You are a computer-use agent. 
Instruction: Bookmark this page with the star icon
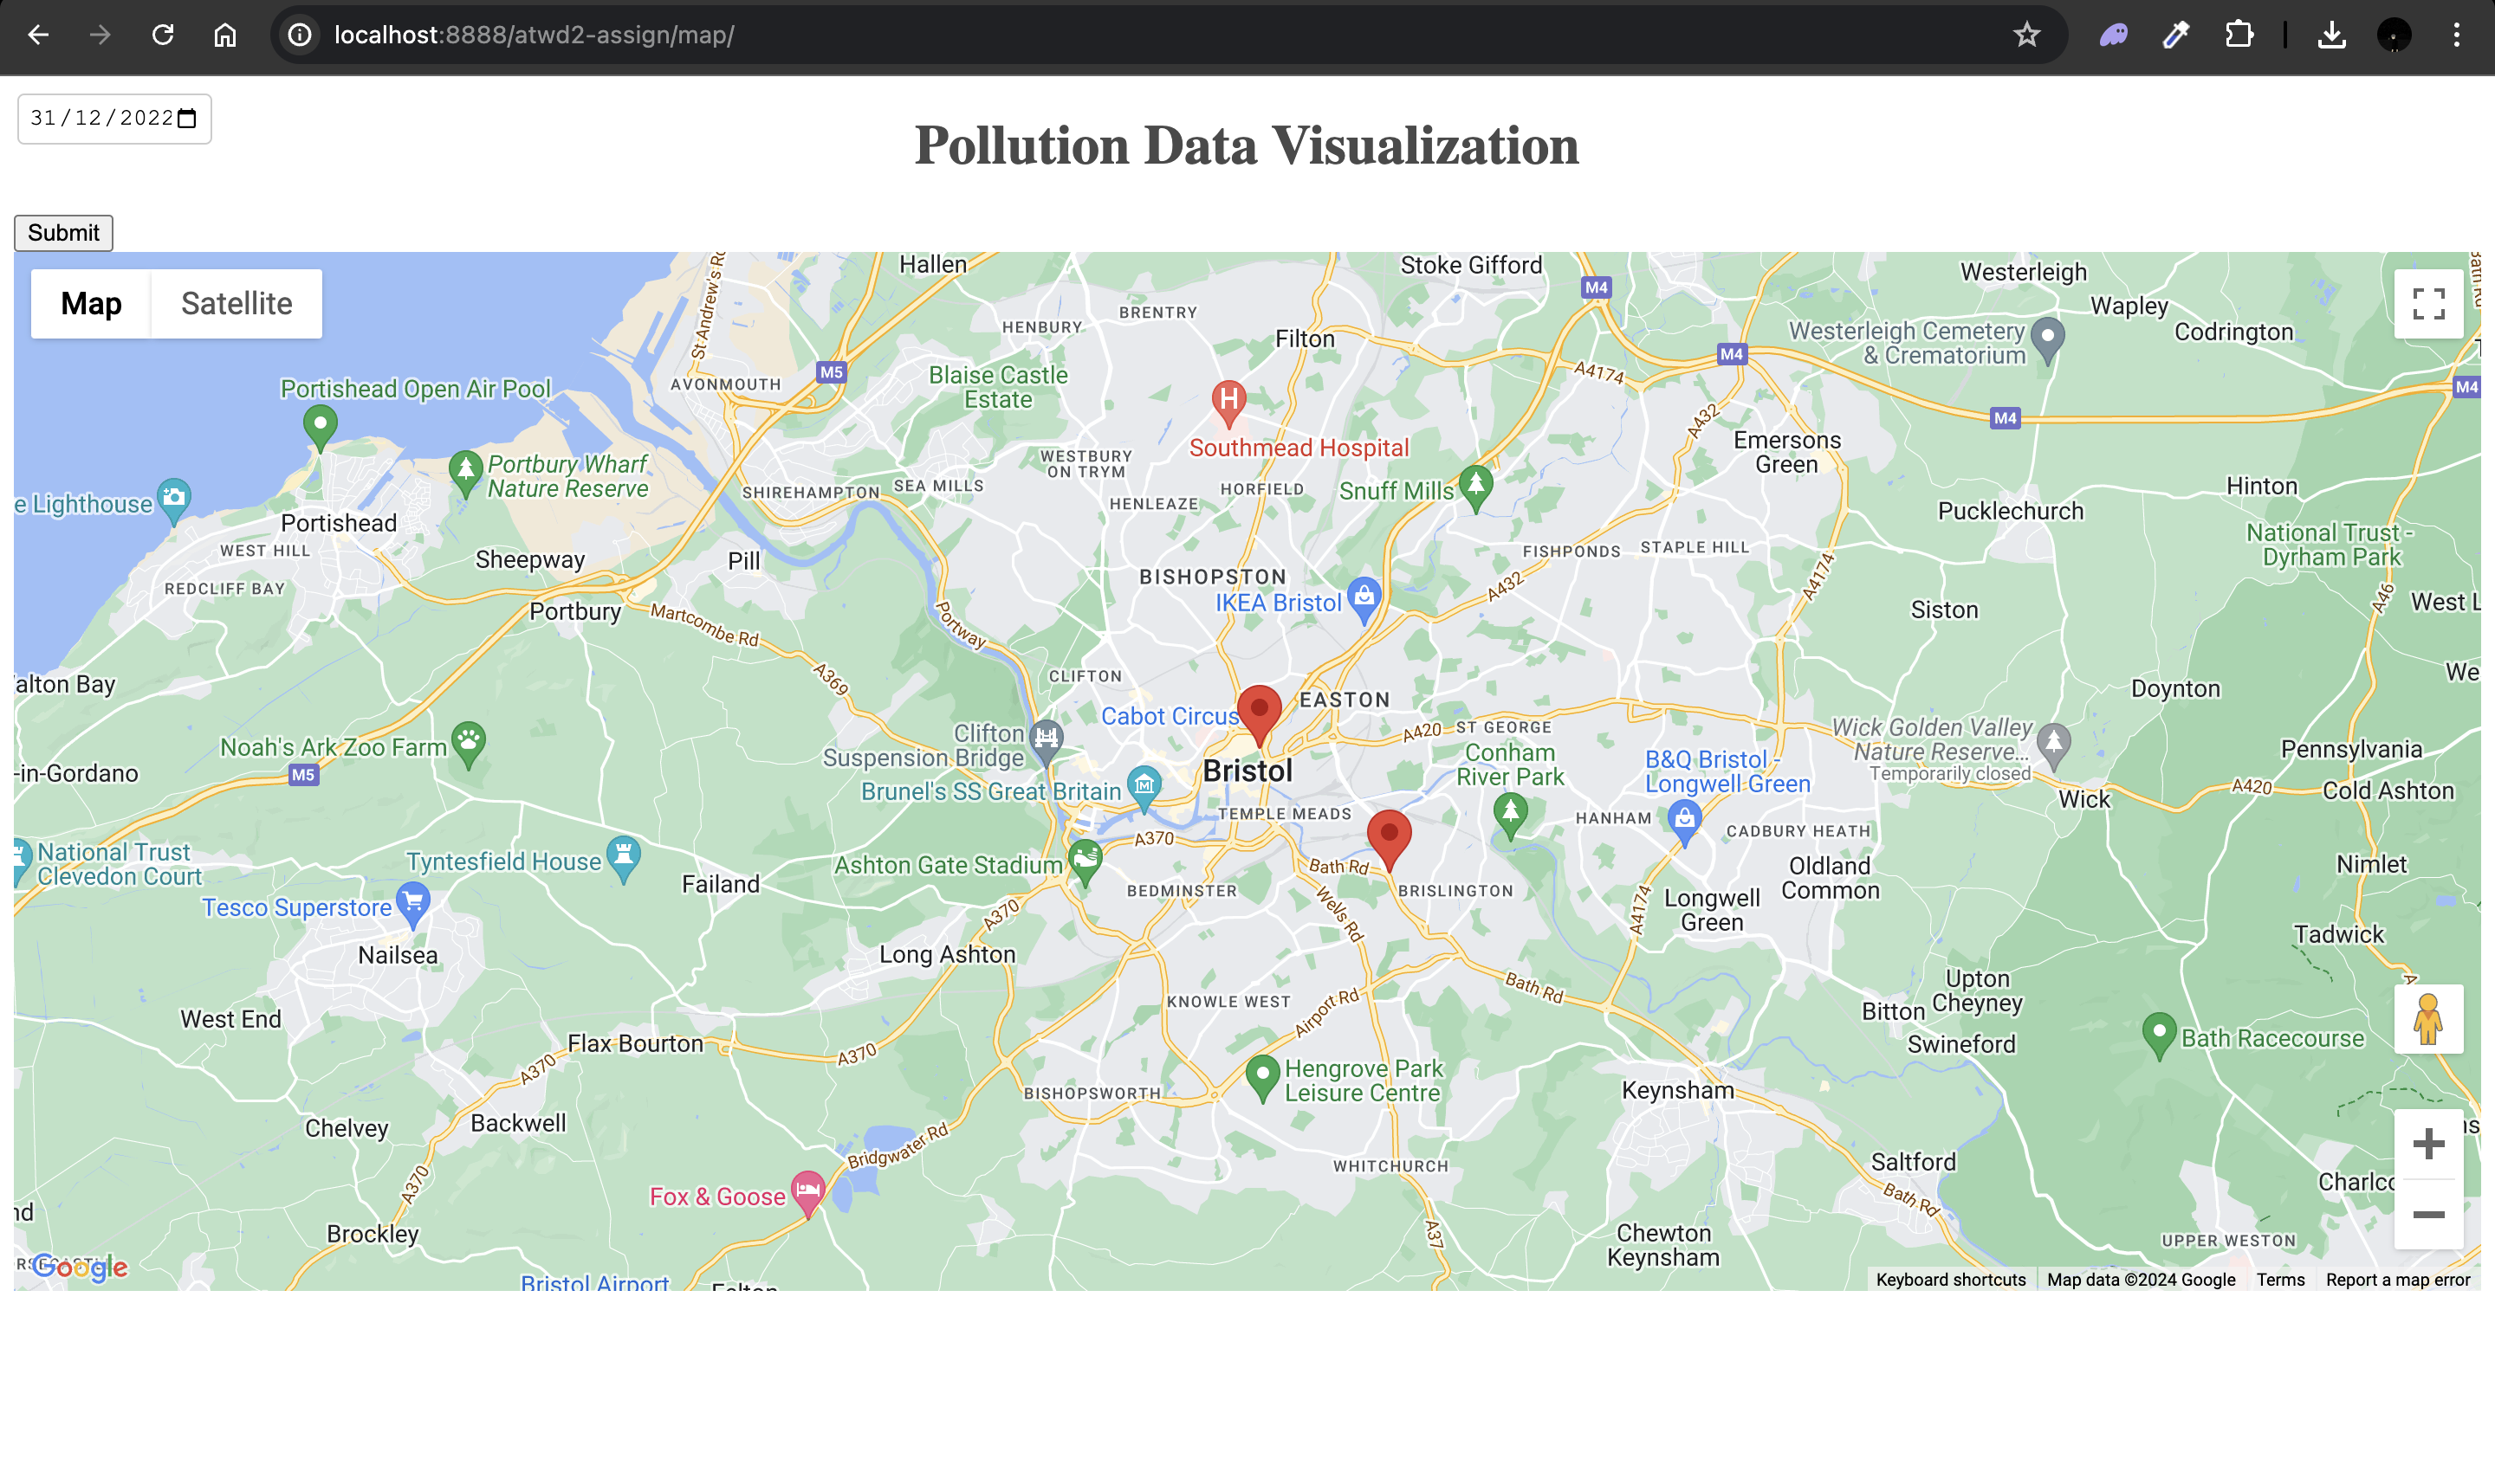pyautogui.click(x=2025, y=35)
